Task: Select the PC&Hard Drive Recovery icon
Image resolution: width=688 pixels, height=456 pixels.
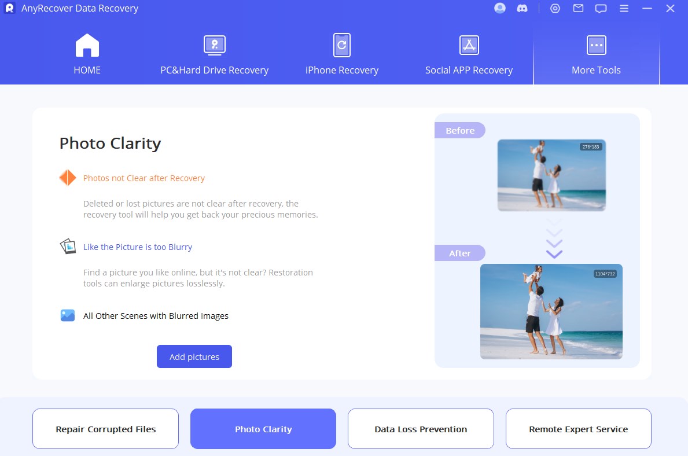Action: [214, 45]
